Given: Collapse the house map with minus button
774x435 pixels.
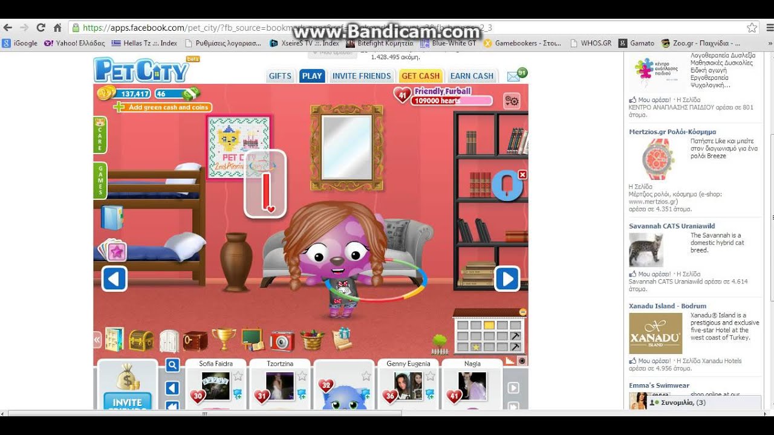Looking at the screenshot, I should click(523, 312).
